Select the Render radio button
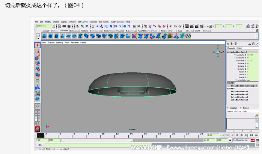Screen dimensions: 262x154 [241, 108]
